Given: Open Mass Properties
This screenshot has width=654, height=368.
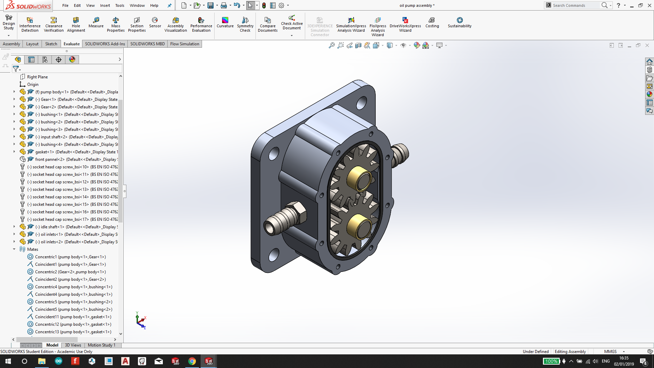Looking at the screenshot, I should (116, 24).
